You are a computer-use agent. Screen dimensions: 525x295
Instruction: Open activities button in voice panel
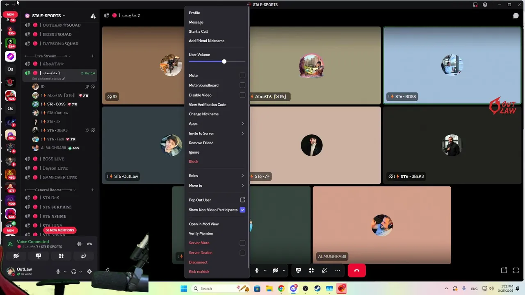coord(61,256)
